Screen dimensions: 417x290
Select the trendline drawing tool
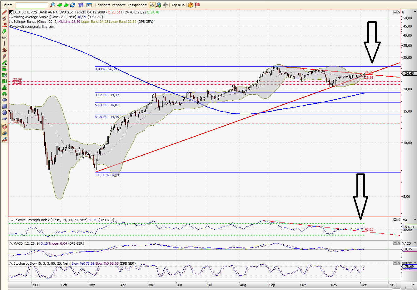pyautogui.click(x=4, y=12)
